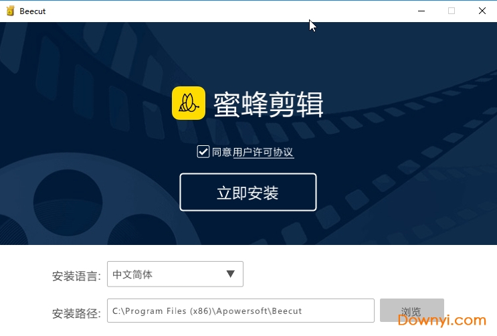Click the Downyi.com watermark
The width and height of the screenshot is (497, 336).
click(442, 321)
